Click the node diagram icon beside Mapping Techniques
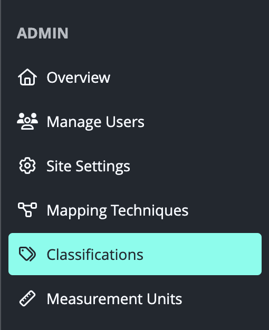The image size is (269, 330). (27, 210)
